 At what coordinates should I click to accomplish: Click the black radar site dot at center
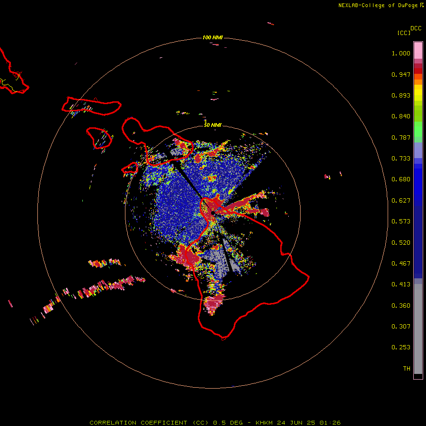(x=213, y=213)
